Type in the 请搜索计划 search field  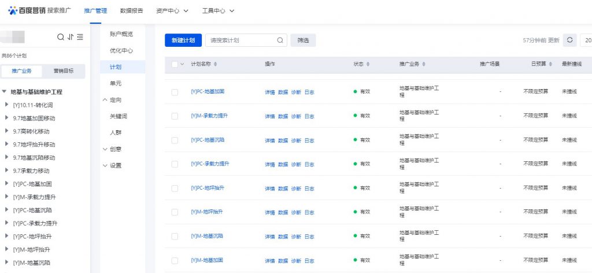click(240, 40)
